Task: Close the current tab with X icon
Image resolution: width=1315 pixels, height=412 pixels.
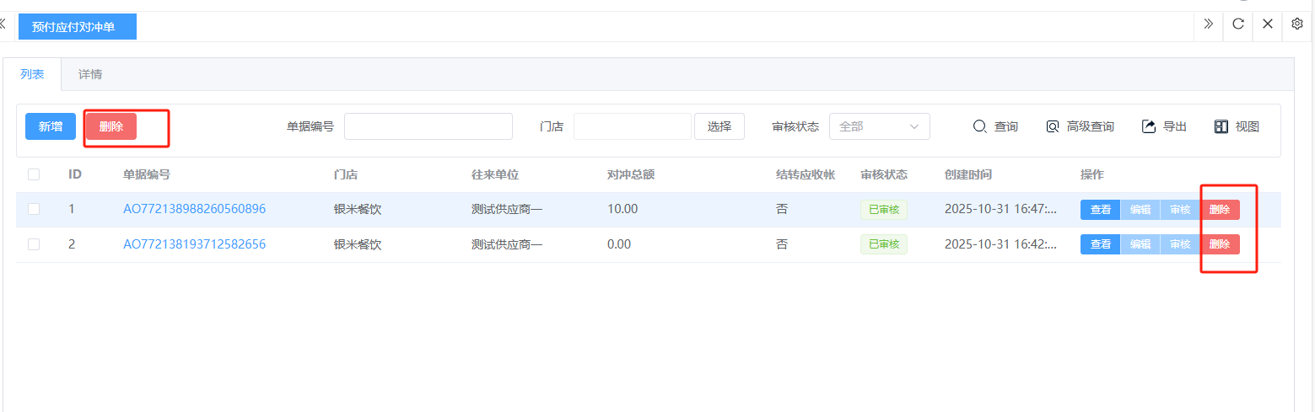Action: point(1267,24)
